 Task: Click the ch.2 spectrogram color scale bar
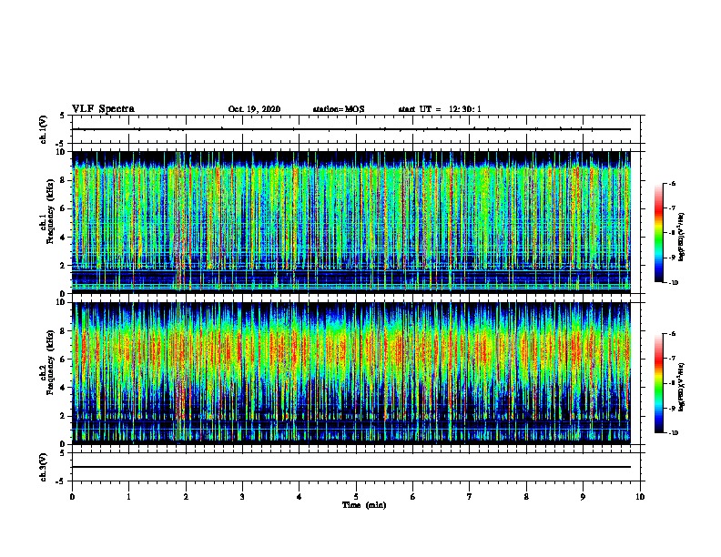[x=659, y=383]
